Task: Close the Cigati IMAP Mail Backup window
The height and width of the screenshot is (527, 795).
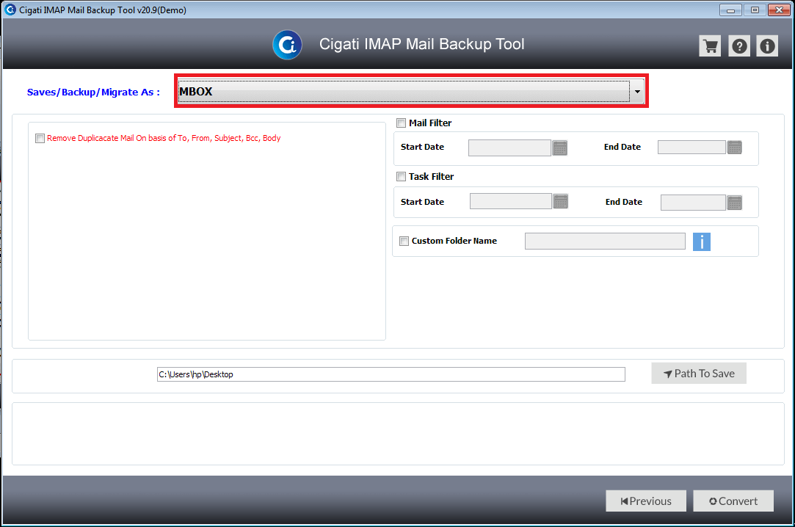Action: click(780, 10)
